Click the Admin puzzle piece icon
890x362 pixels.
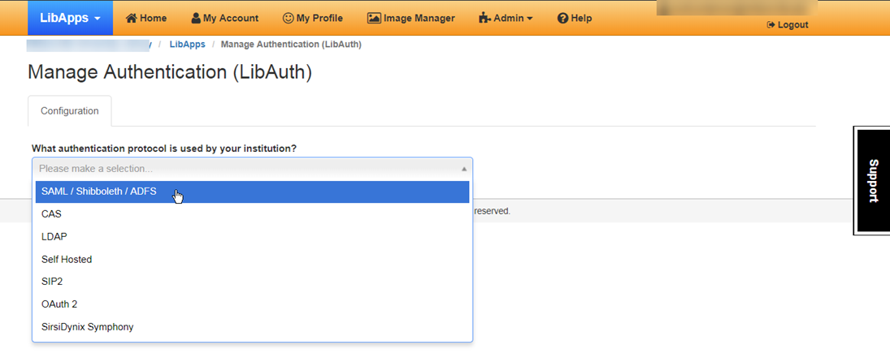pos(484,18)
